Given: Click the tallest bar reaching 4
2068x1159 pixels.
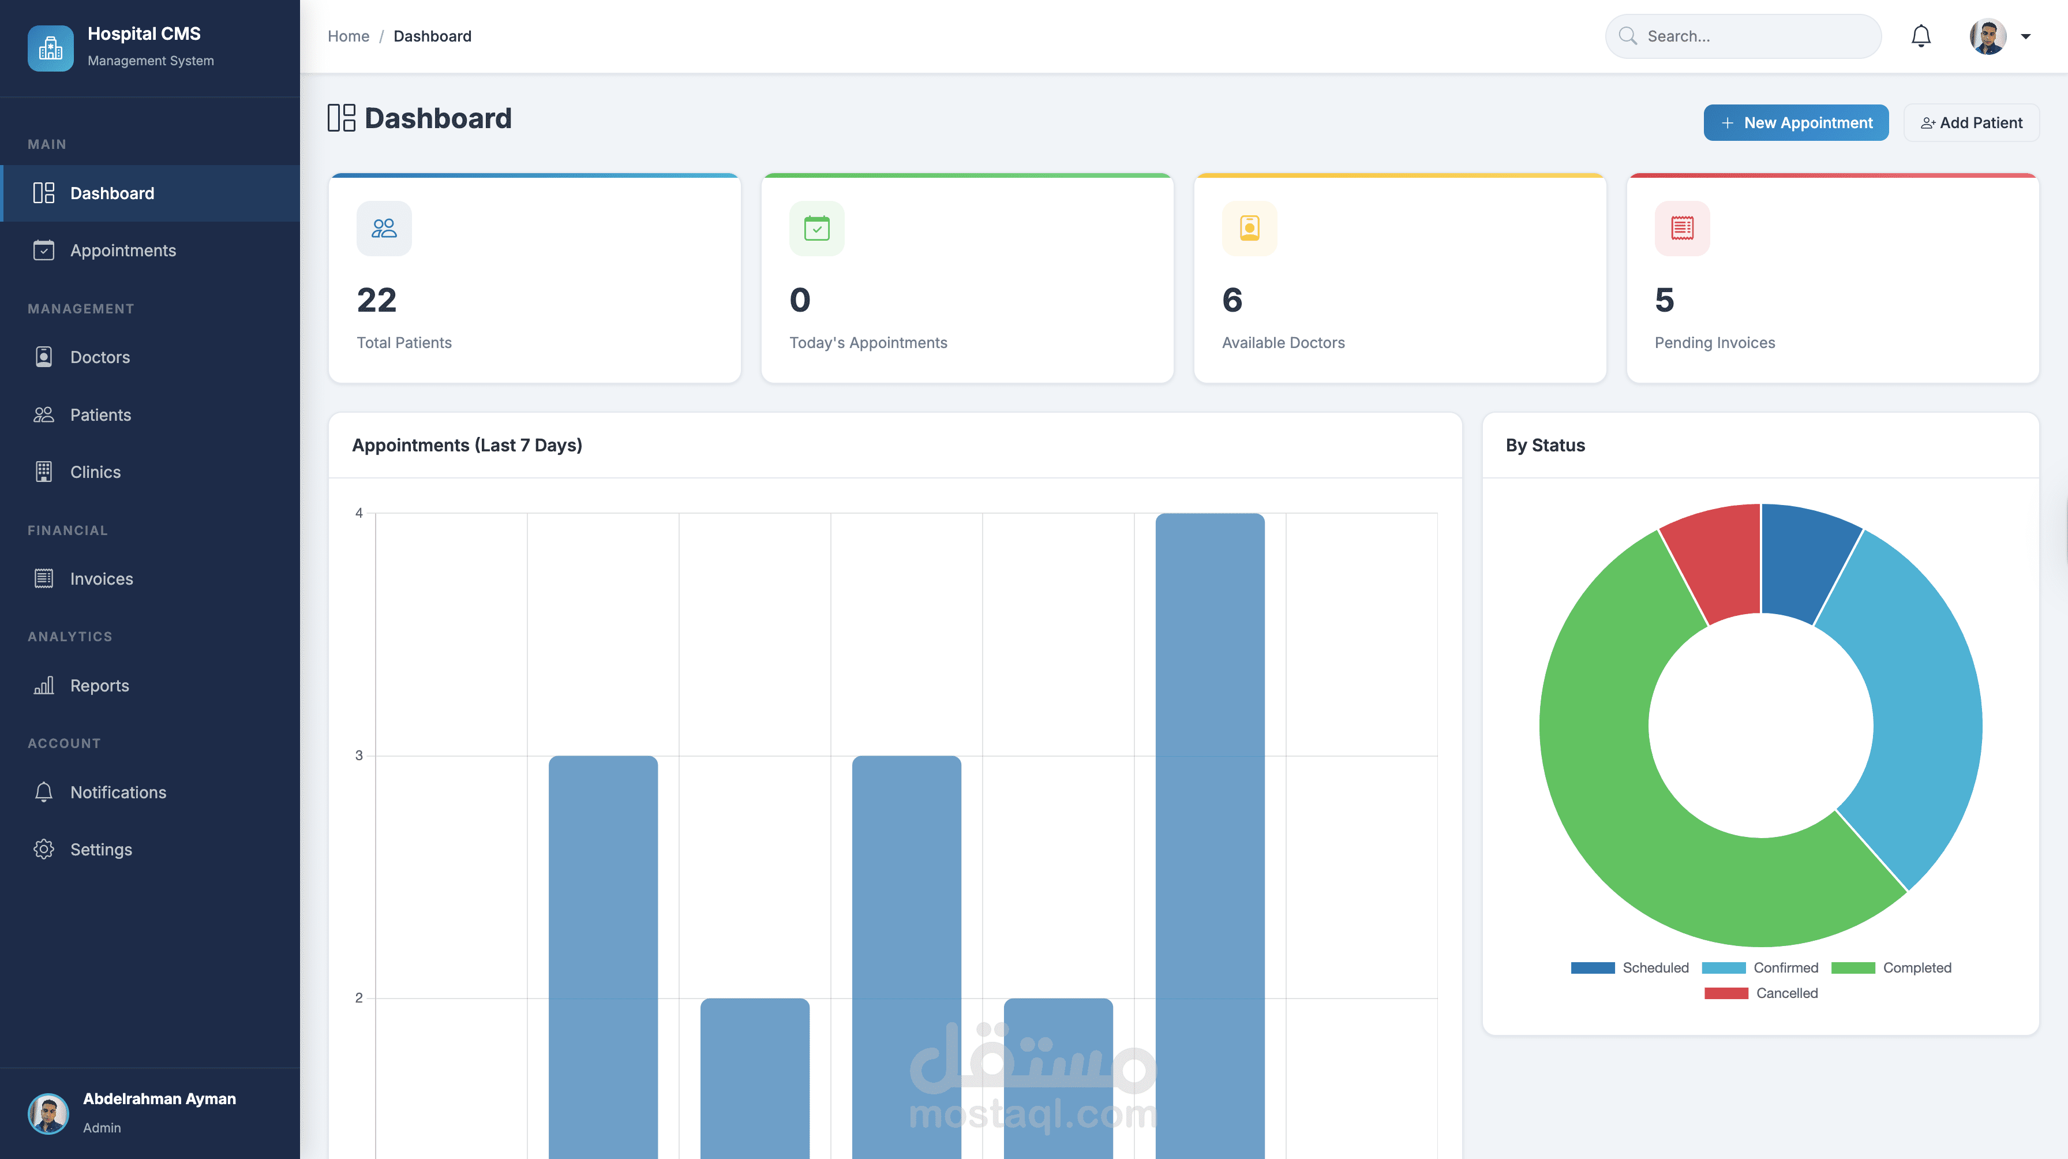Looking at the screenshot, I should (1210, 835).
